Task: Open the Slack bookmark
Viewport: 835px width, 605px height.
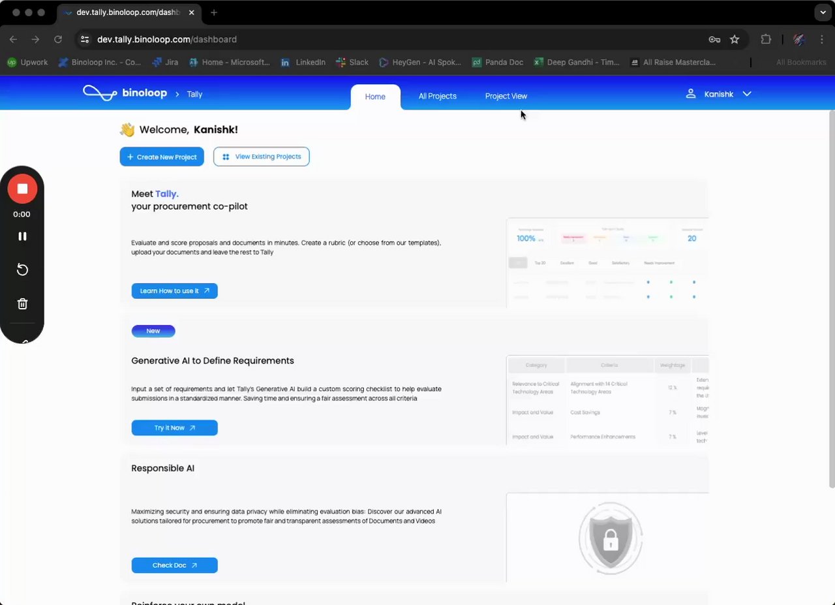Action: click(x=352, y=63)
